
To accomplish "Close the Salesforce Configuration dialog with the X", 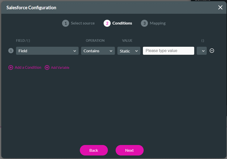I will [x=220, y=7].
